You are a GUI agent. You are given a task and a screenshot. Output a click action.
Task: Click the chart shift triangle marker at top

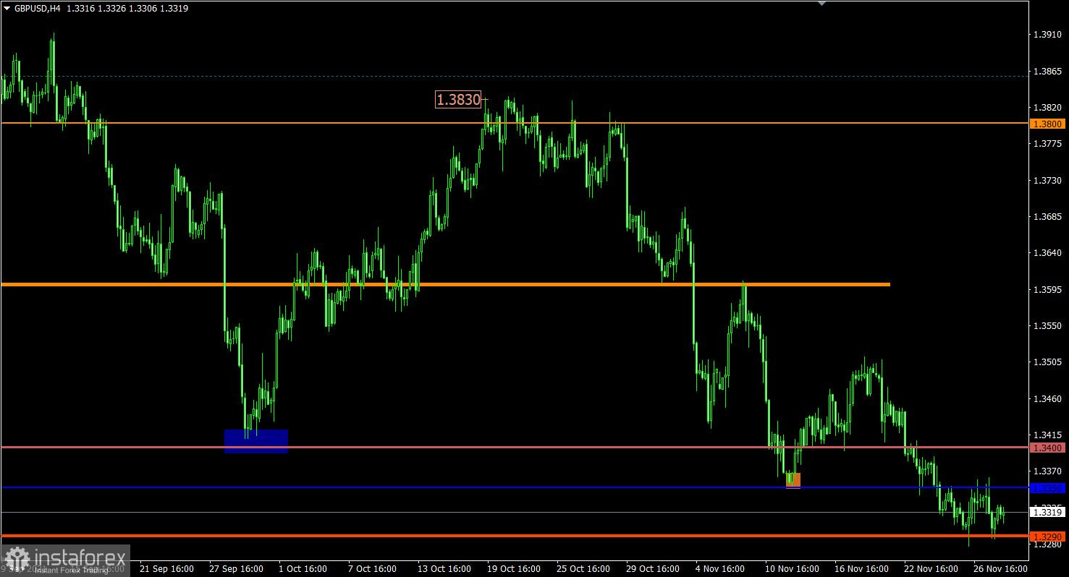pos(821,3)
